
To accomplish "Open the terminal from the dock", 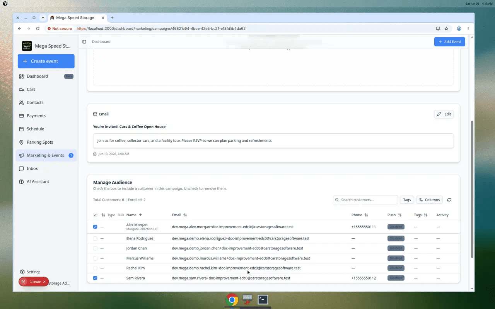I will point(263,299).
